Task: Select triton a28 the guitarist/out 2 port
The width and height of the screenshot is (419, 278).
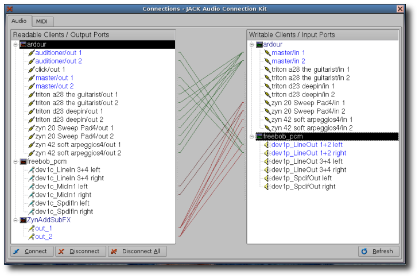Action: (77, 103)
